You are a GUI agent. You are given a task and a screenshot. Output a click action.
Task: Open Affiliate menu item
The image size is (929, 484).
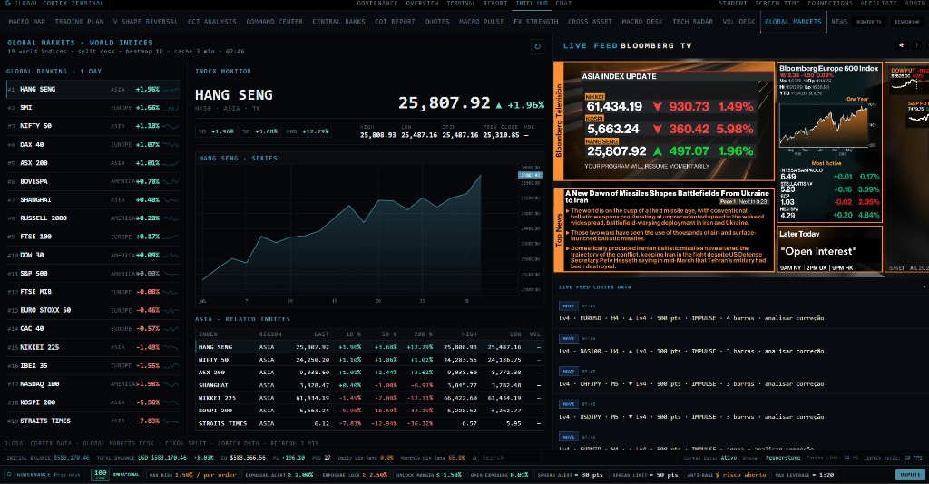[878, 3]
